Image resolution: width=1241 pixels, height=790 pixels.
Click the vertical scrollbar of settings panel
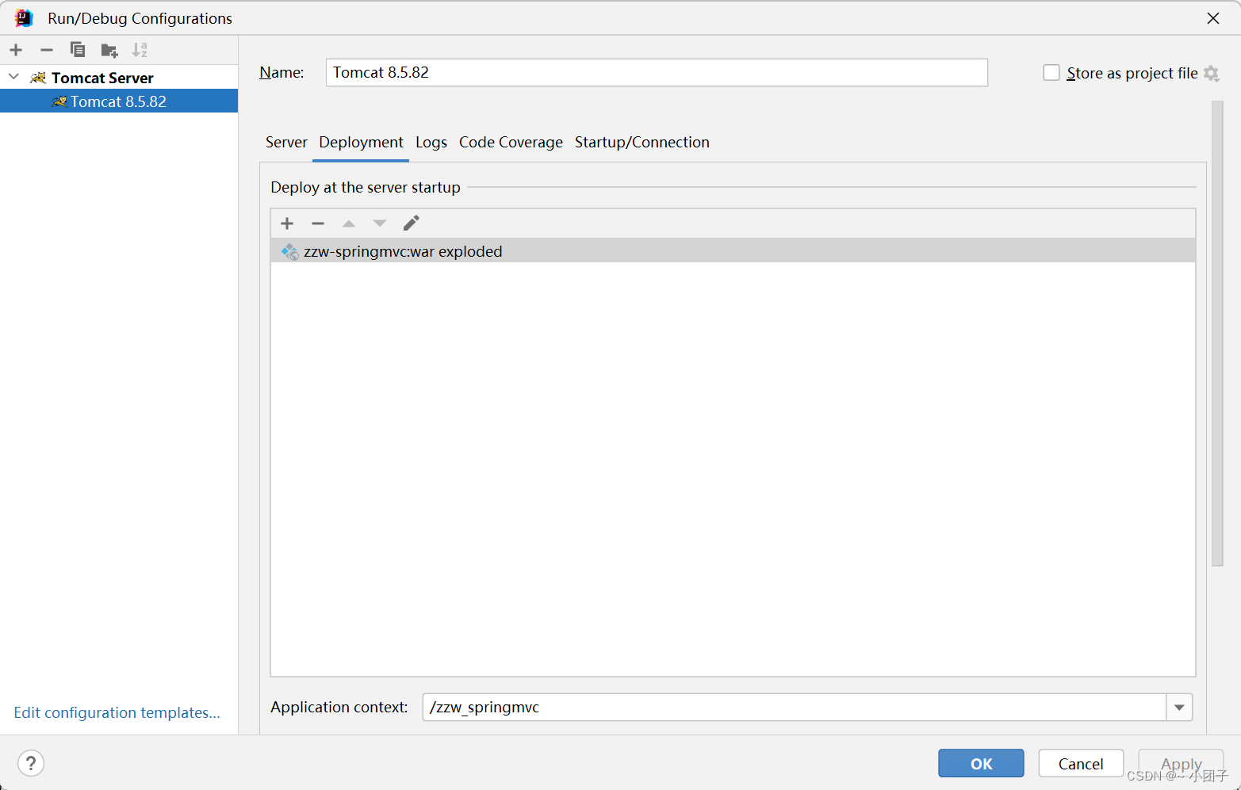[x=1218, y=333]
